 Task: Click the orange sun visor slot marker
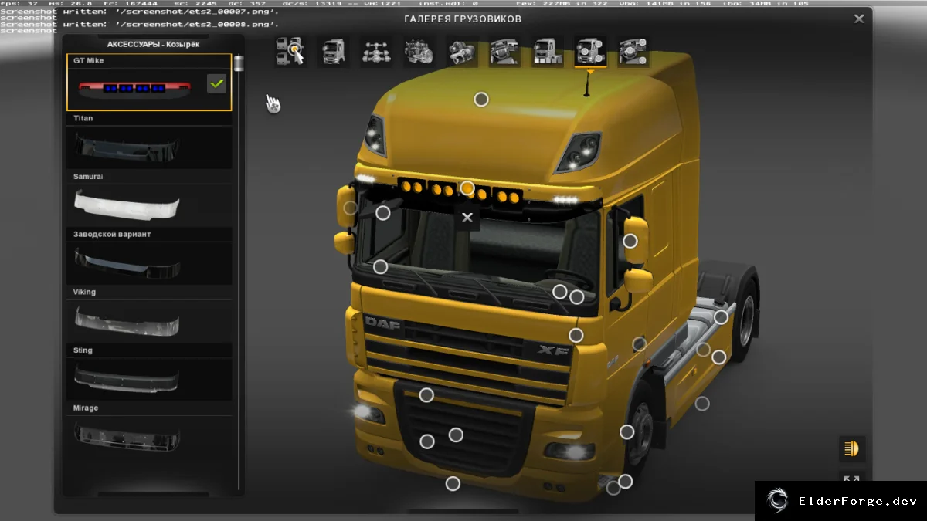pos(467,188)
